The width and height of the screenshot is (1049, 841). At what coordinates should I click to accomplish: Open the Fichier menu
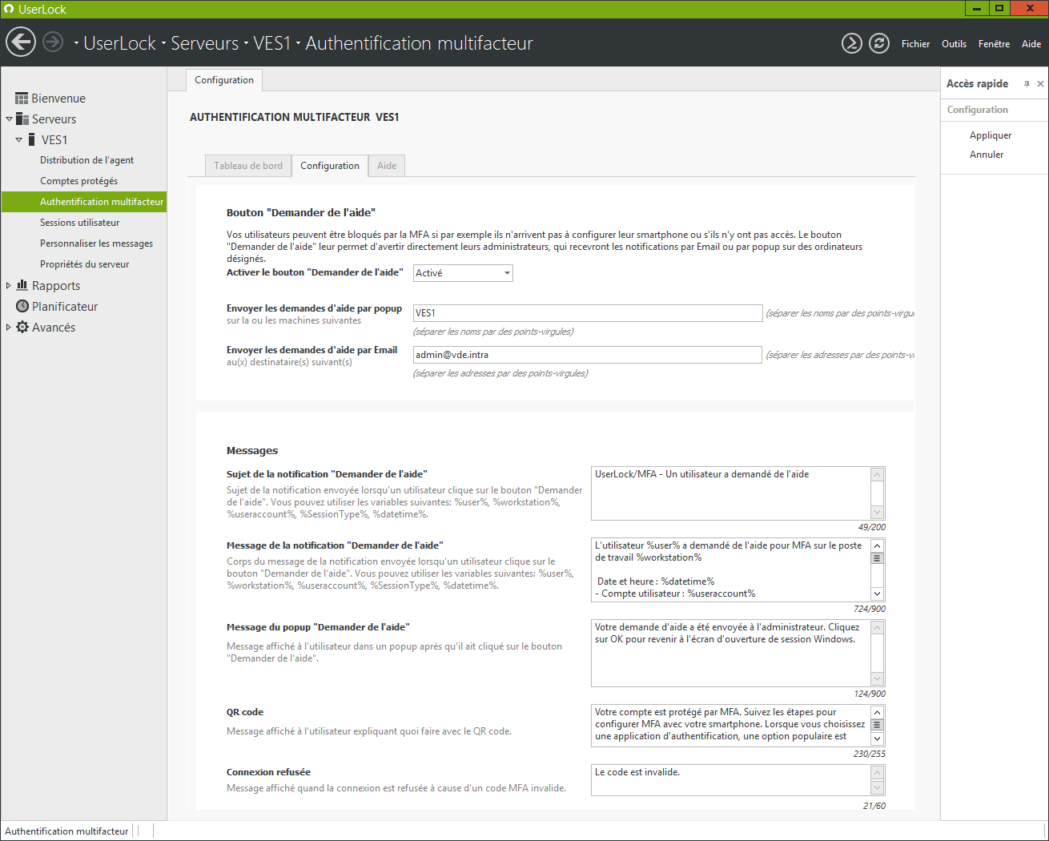point(915,44)
